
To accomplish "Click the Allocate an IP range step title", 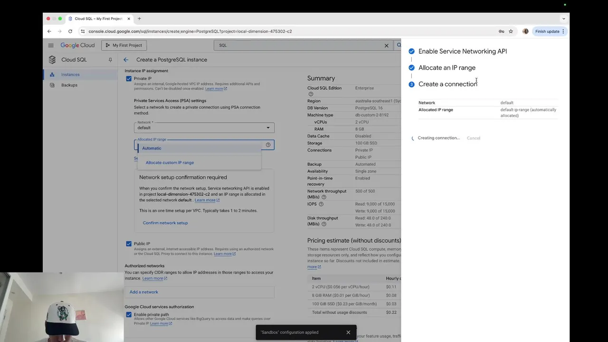I will [447, 68].
